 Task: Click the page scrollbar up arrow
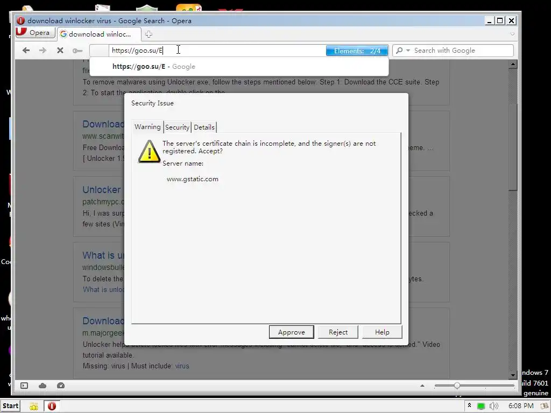point(513,65)
